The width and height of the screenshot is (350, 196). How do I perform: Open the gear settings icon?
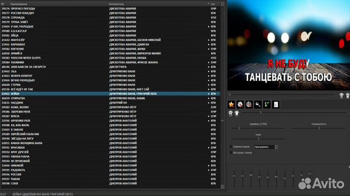coord(240,104)
